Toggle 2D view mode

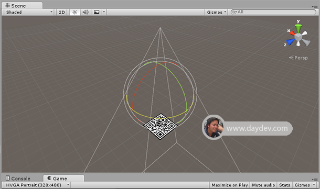click(61, 12)
